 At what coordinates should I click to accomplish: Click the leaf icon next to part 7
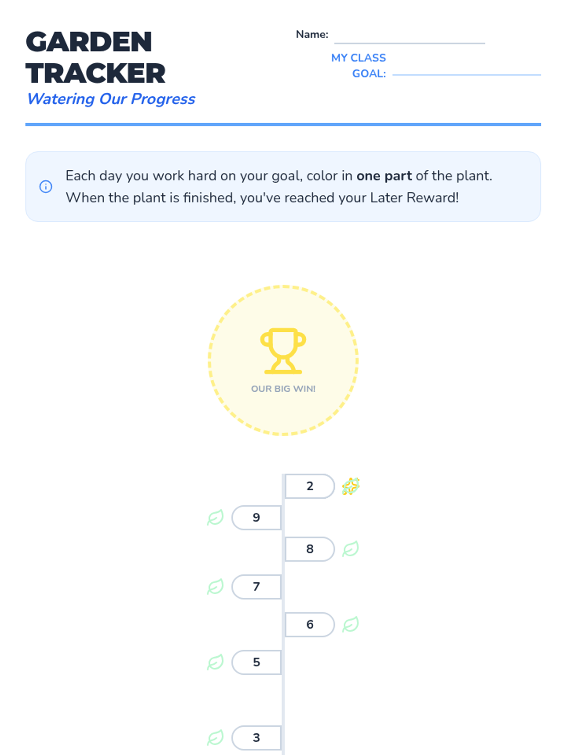[x=216, y=587]
